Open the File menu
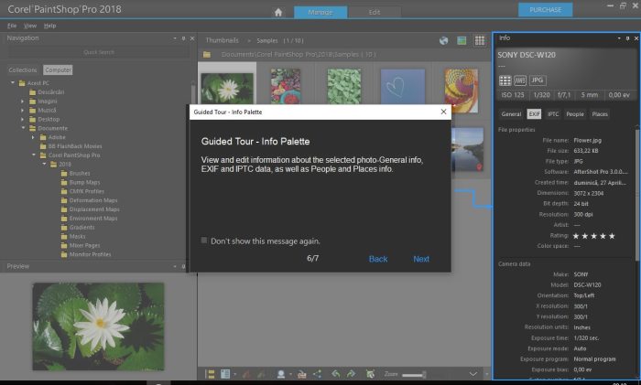Viewport: 641px width, 385px height. pyautogui.click(x=12, y=26)
